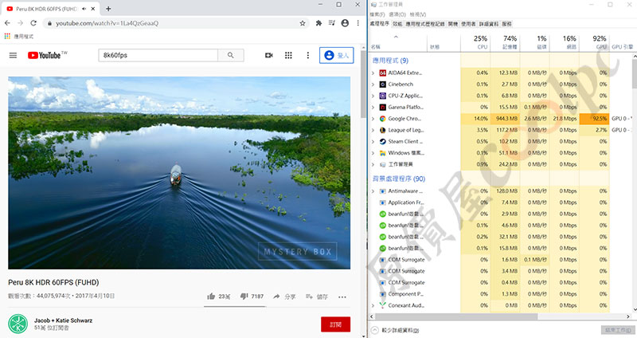Screen dimensions: 637x338
Task: Expand the Antimalware service row
Action: 373,191
